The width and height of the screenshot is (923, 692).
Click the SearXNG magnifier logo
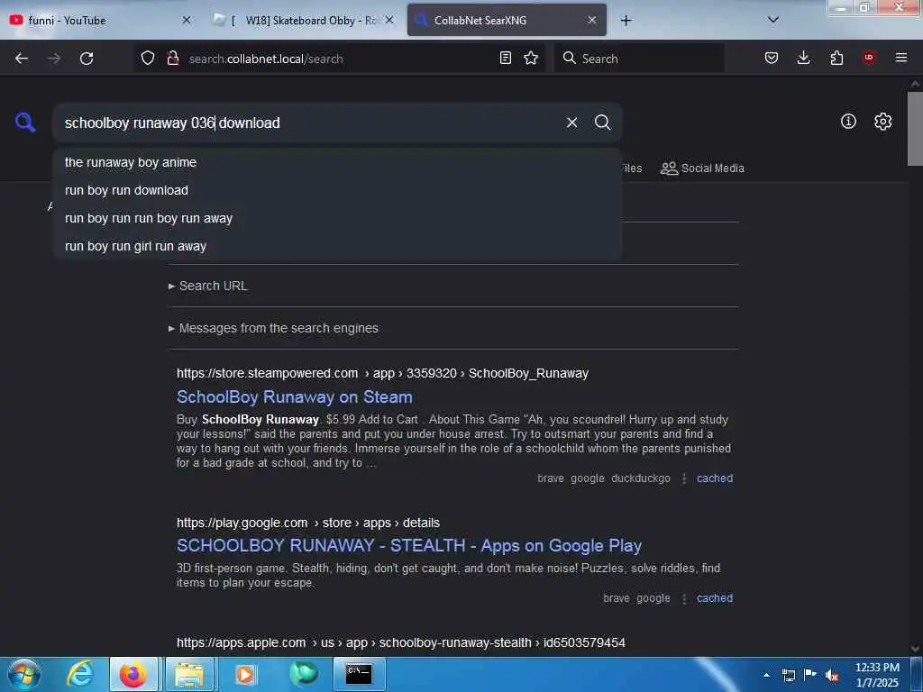[24, 123]
